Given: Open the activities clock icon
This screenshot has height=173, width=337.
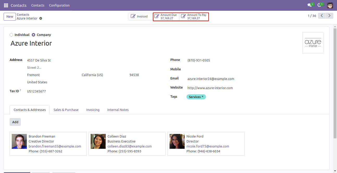Looking at the screenshot, I should coord(320,5).
